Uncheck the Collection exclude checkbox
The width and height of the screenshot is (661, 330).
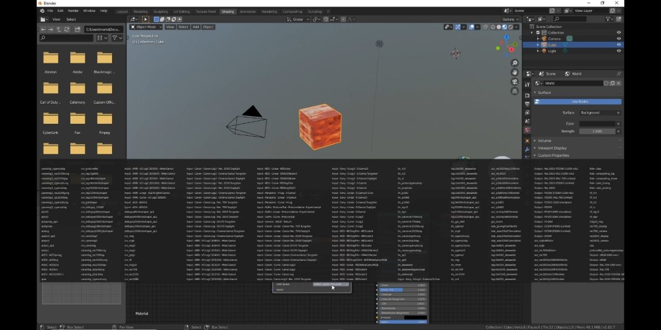click(538, 32)
